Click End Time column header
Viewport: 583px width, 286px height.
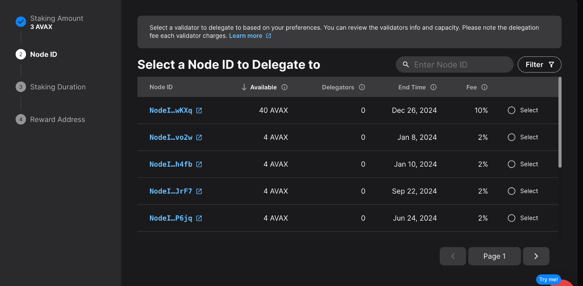point(412,87)
